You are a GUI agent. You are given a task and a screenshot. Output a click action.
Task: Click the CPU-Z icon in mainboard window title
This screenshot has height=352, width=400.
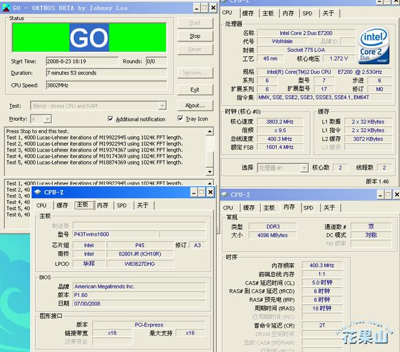[x=38, y=192]
